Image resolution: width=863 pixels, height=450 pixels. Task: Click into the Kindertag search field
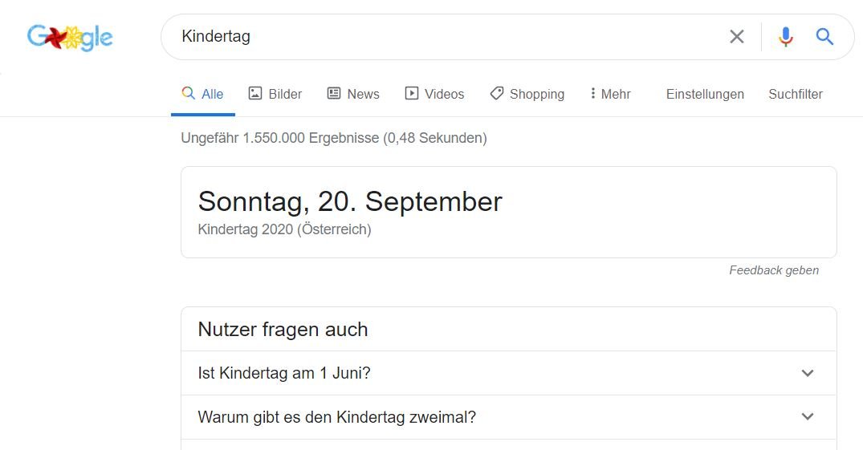coord(442,37)
